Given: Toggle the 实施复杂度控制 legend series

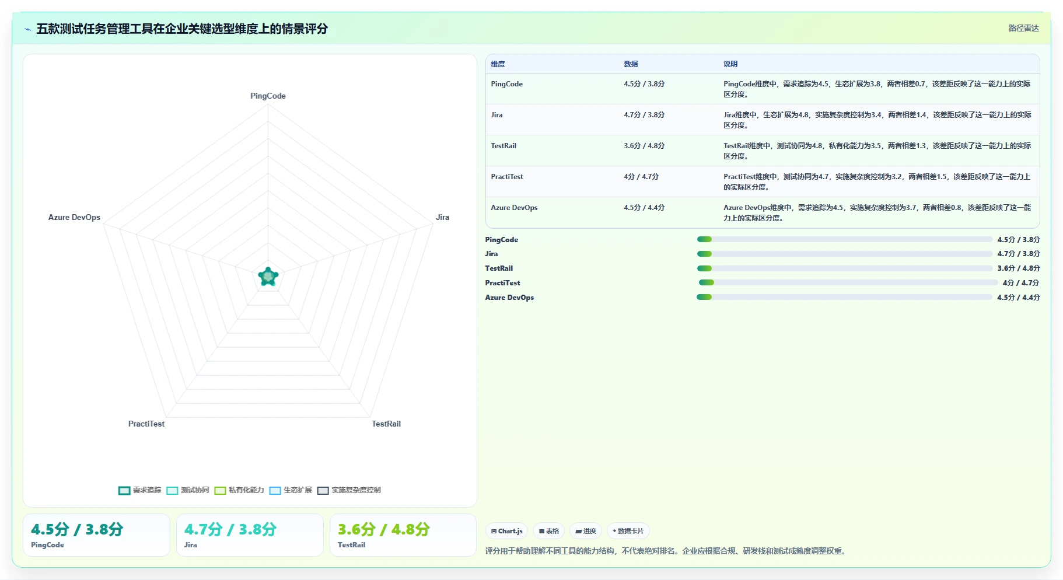Looking at the screenshot, I should click(349, 490).
